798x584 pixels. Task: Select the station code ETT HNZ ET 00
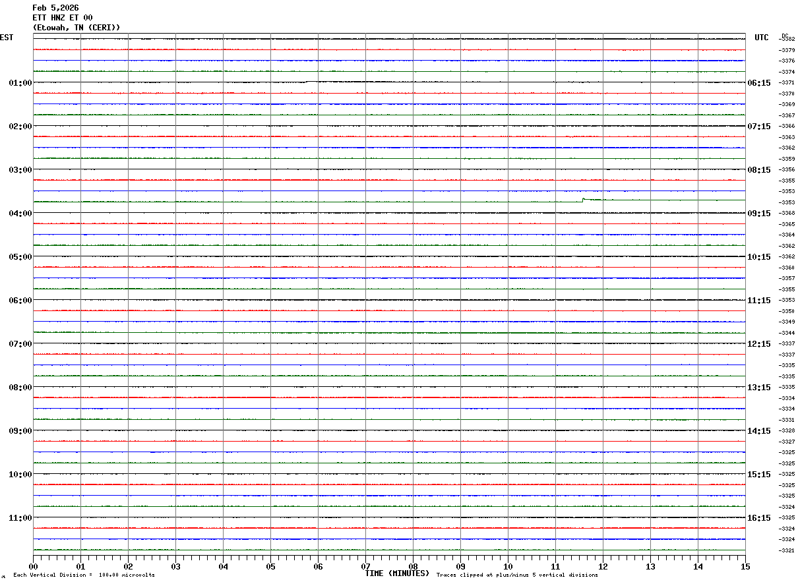63,18
